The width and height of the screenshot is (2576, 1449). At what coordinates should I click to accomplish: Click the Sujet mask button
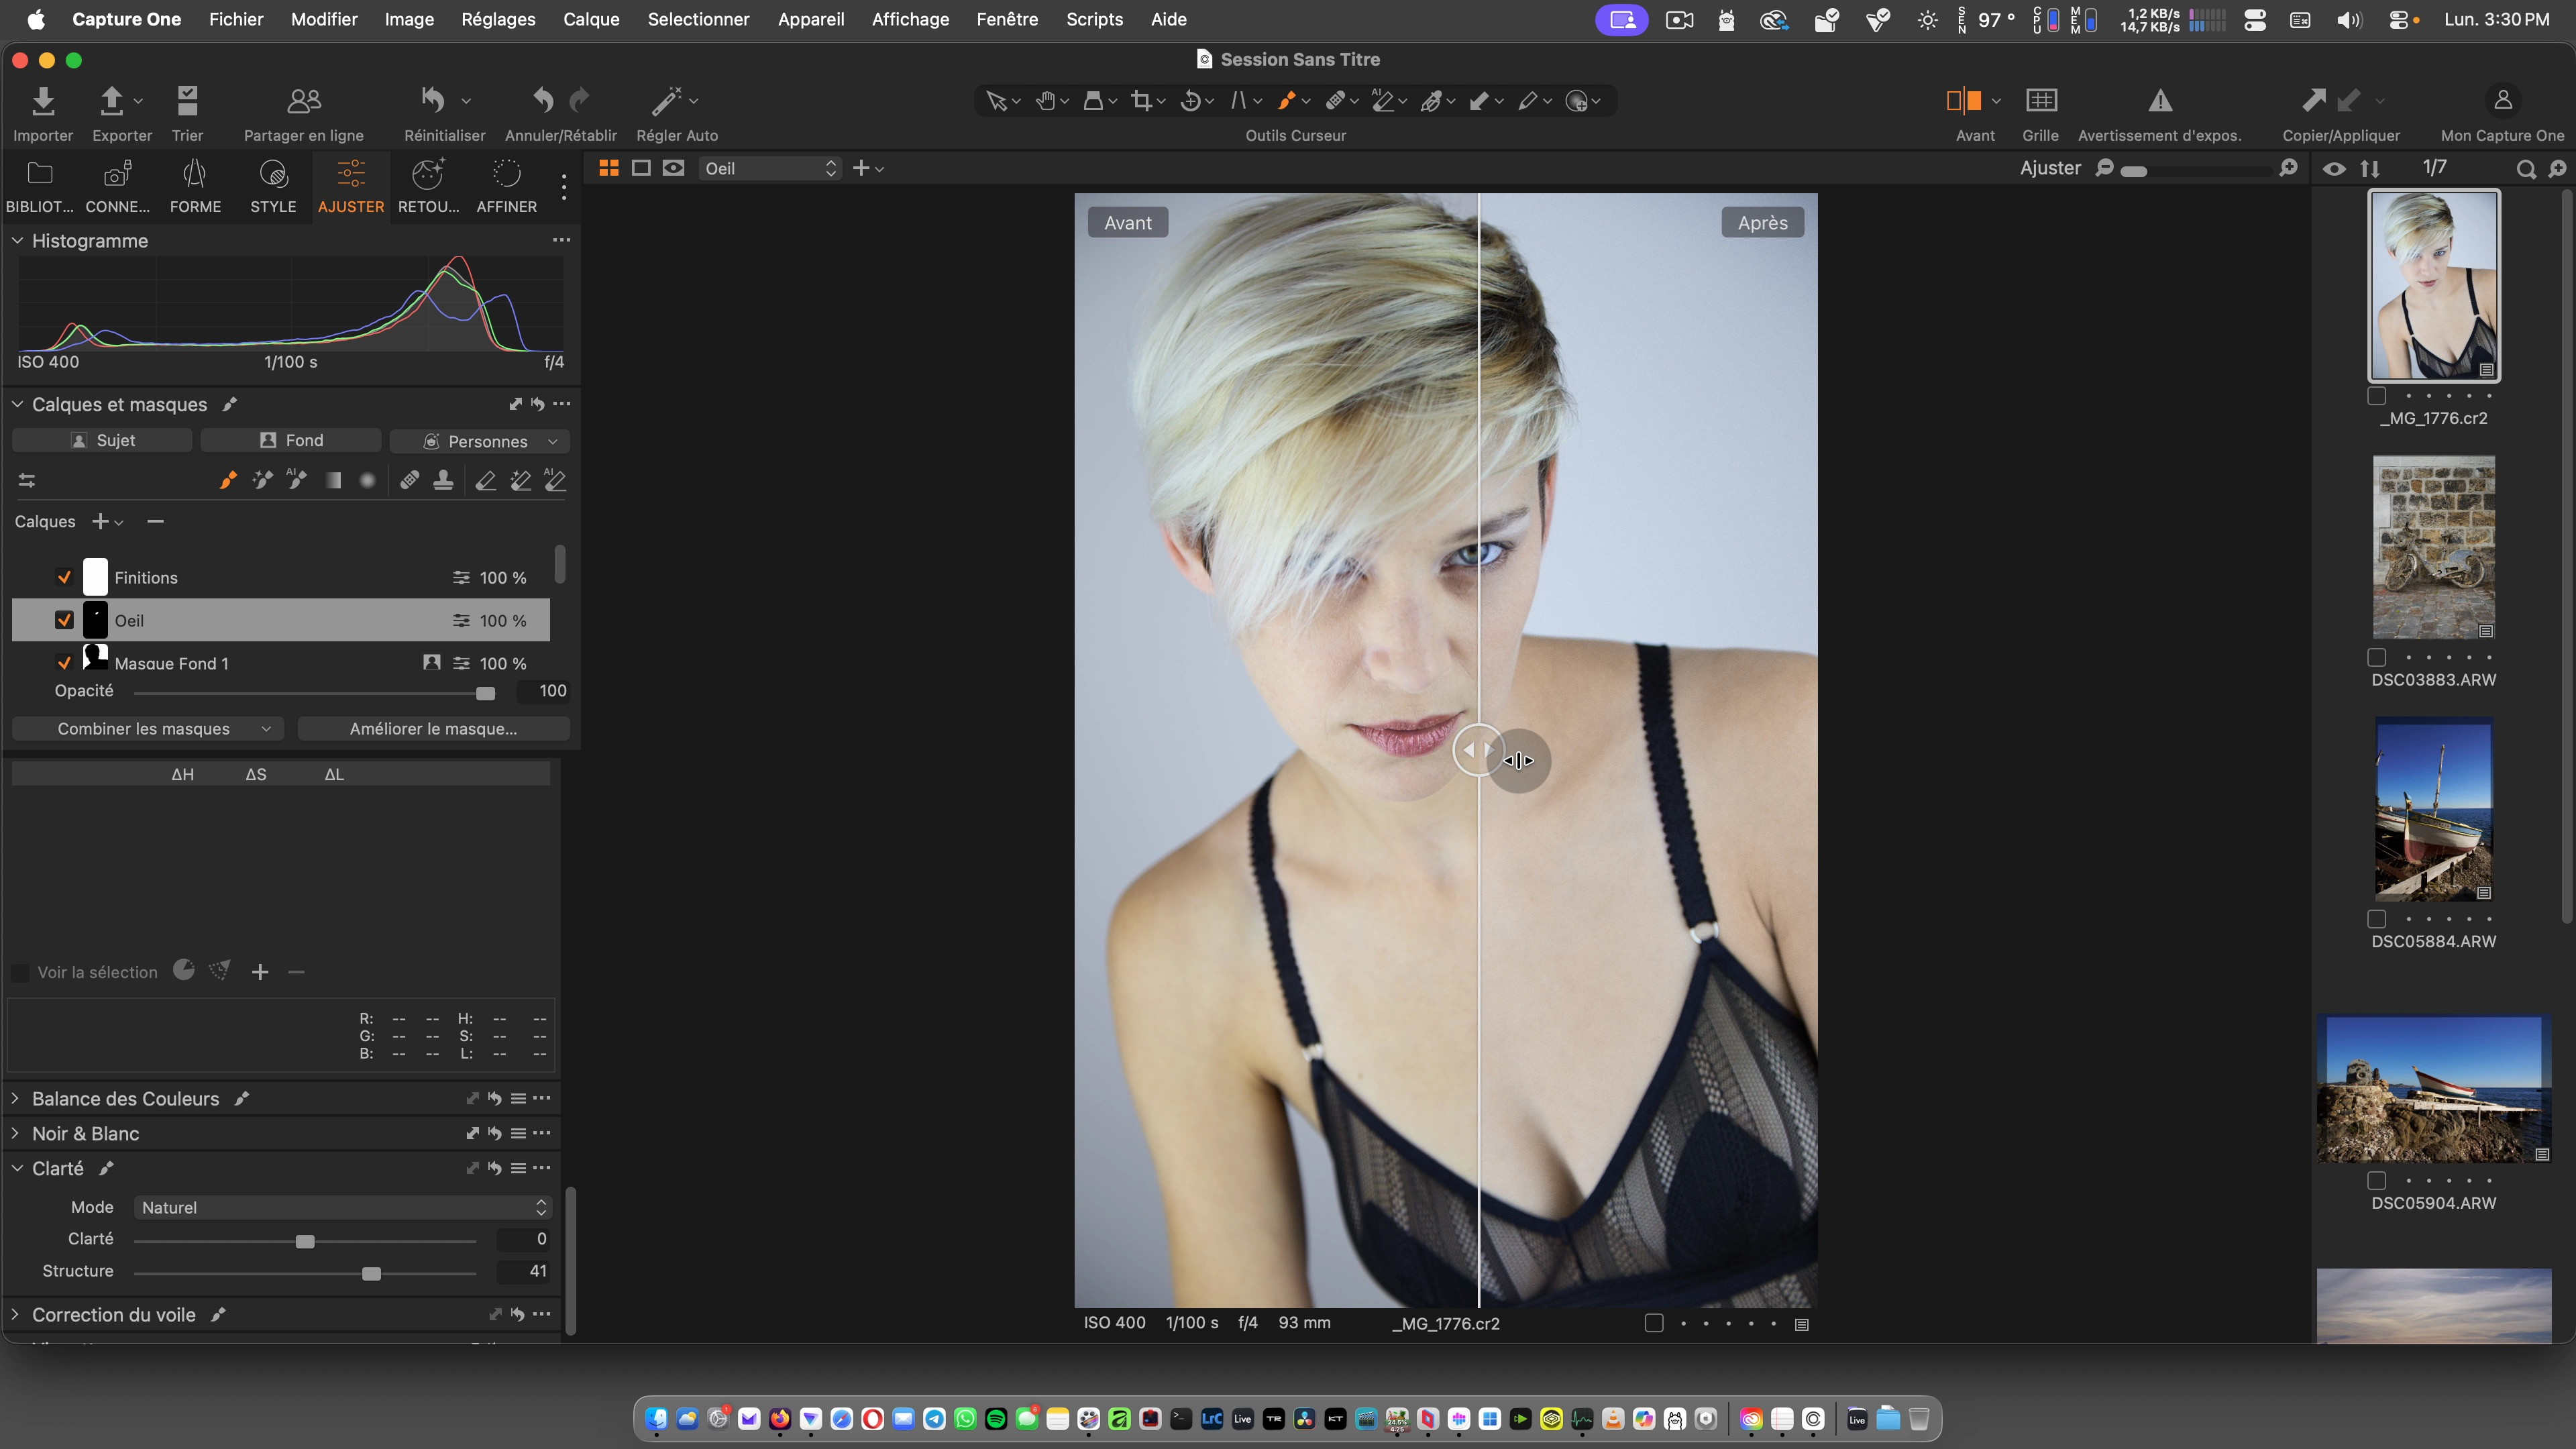pyautogui.click(x=102, y=441)
